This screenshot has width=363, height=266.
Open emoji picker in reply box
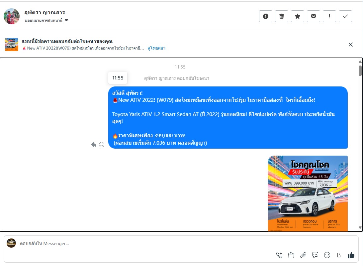[327, 255]
